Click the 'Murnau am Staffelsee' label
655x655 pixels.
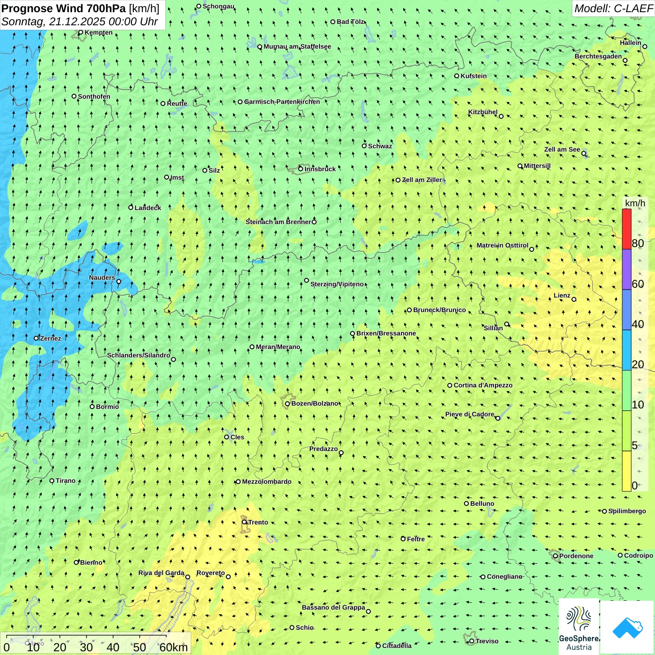[x=297, y=46]
